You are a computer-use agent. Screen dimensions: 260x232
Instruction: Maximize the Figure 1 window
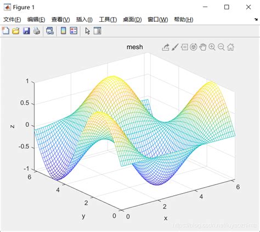(x=227, y=7)
